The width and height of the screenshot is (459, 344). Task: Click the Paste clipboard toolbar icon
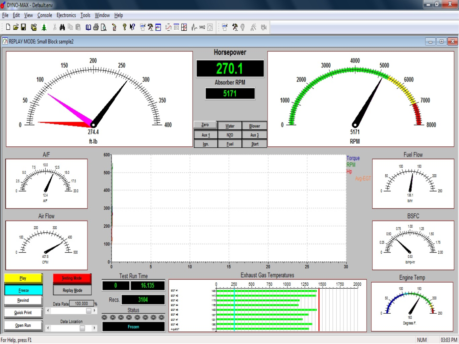tap(78, 27)
